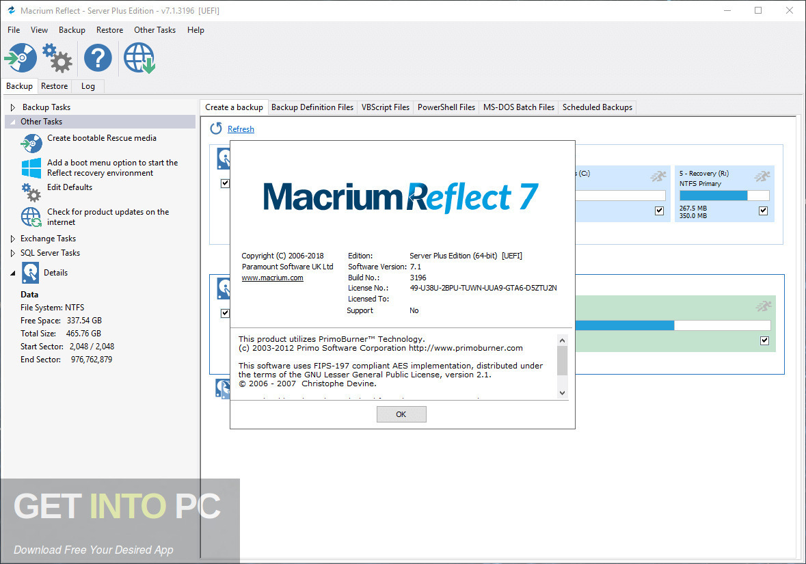
Task: Open defaults via the toolbar gears icon
Action: 57,57
